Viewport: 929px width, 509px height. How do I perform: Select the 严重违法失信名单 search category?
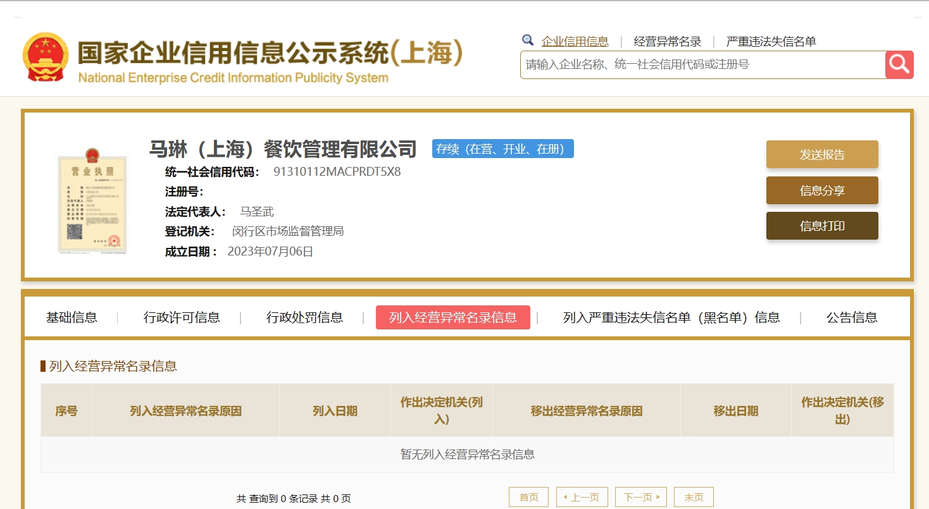tap(771, 42)
